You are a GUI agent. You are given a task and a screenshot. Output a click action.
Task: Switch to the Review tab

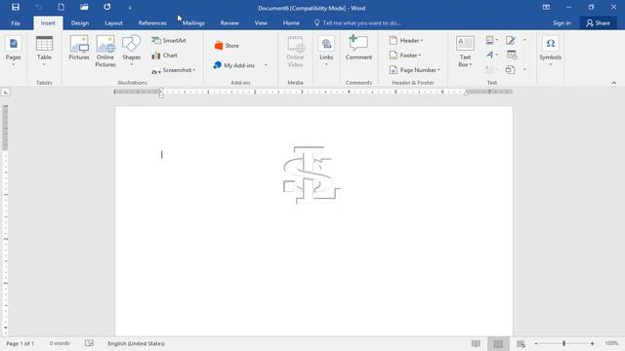coord(229,23)
